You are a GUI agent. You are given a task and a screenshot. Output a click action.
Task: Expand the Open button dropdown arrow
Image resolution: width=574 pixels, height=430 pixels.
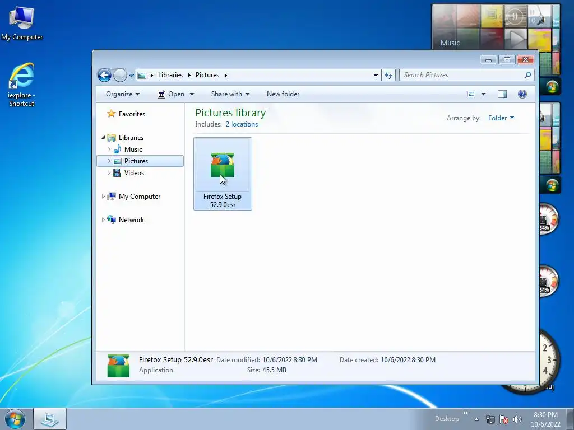pos(192,94)
